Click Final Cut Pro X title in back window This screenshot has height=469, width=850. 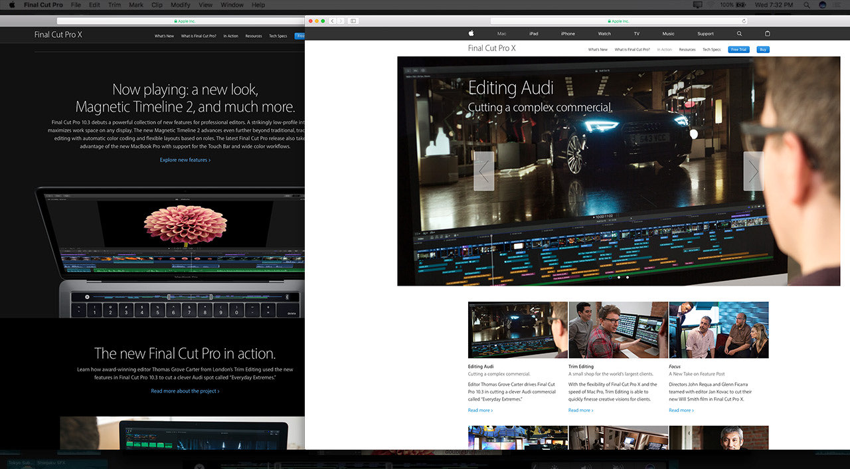pyautogui.click(x=58, y=35)
